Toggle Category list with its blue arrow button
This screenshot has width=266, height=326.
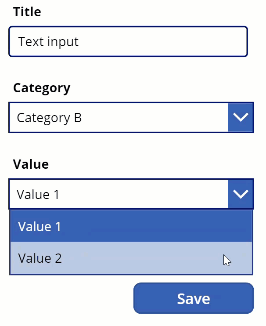[x=241, y=117]
